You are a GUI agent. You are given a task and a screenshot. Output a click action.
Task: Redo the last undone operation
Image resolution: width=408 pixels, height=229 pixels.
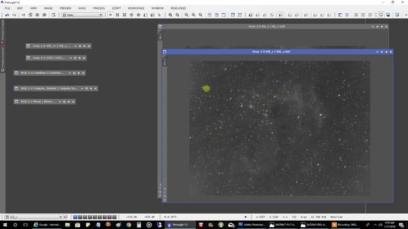(14, 15)
